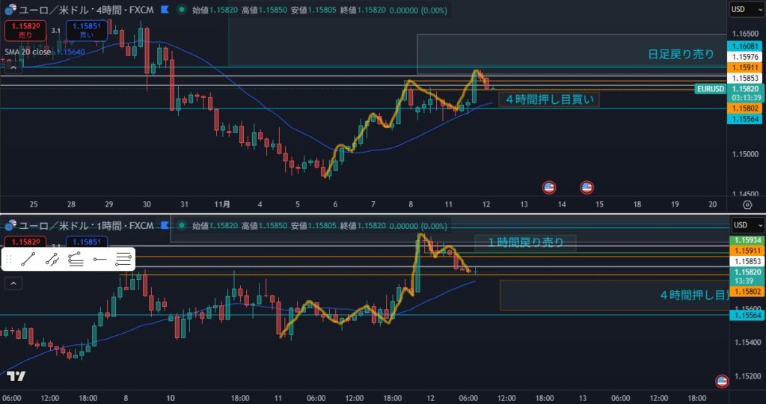Open chart settings gear in upper chart
766x404 pixels.
click(x=747, y=204)
